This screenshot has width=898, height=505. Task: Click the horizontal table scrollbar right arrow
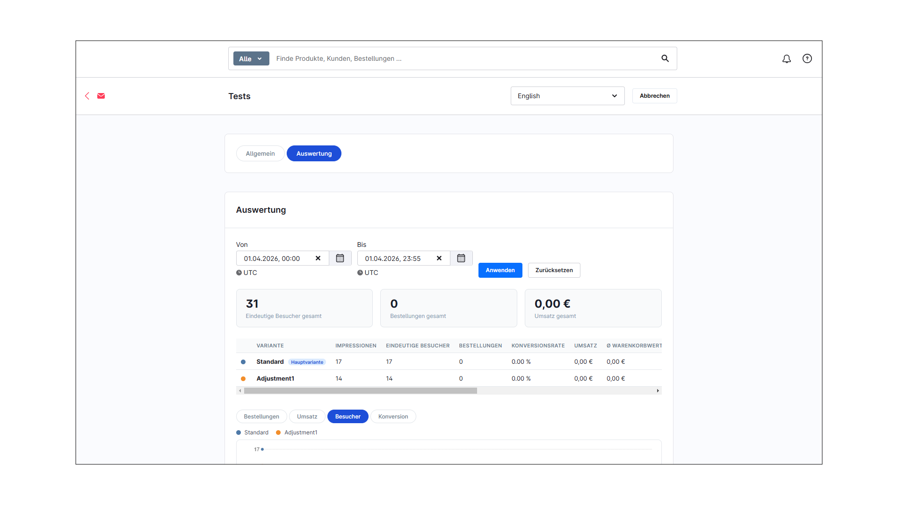[x=658, y=390]
